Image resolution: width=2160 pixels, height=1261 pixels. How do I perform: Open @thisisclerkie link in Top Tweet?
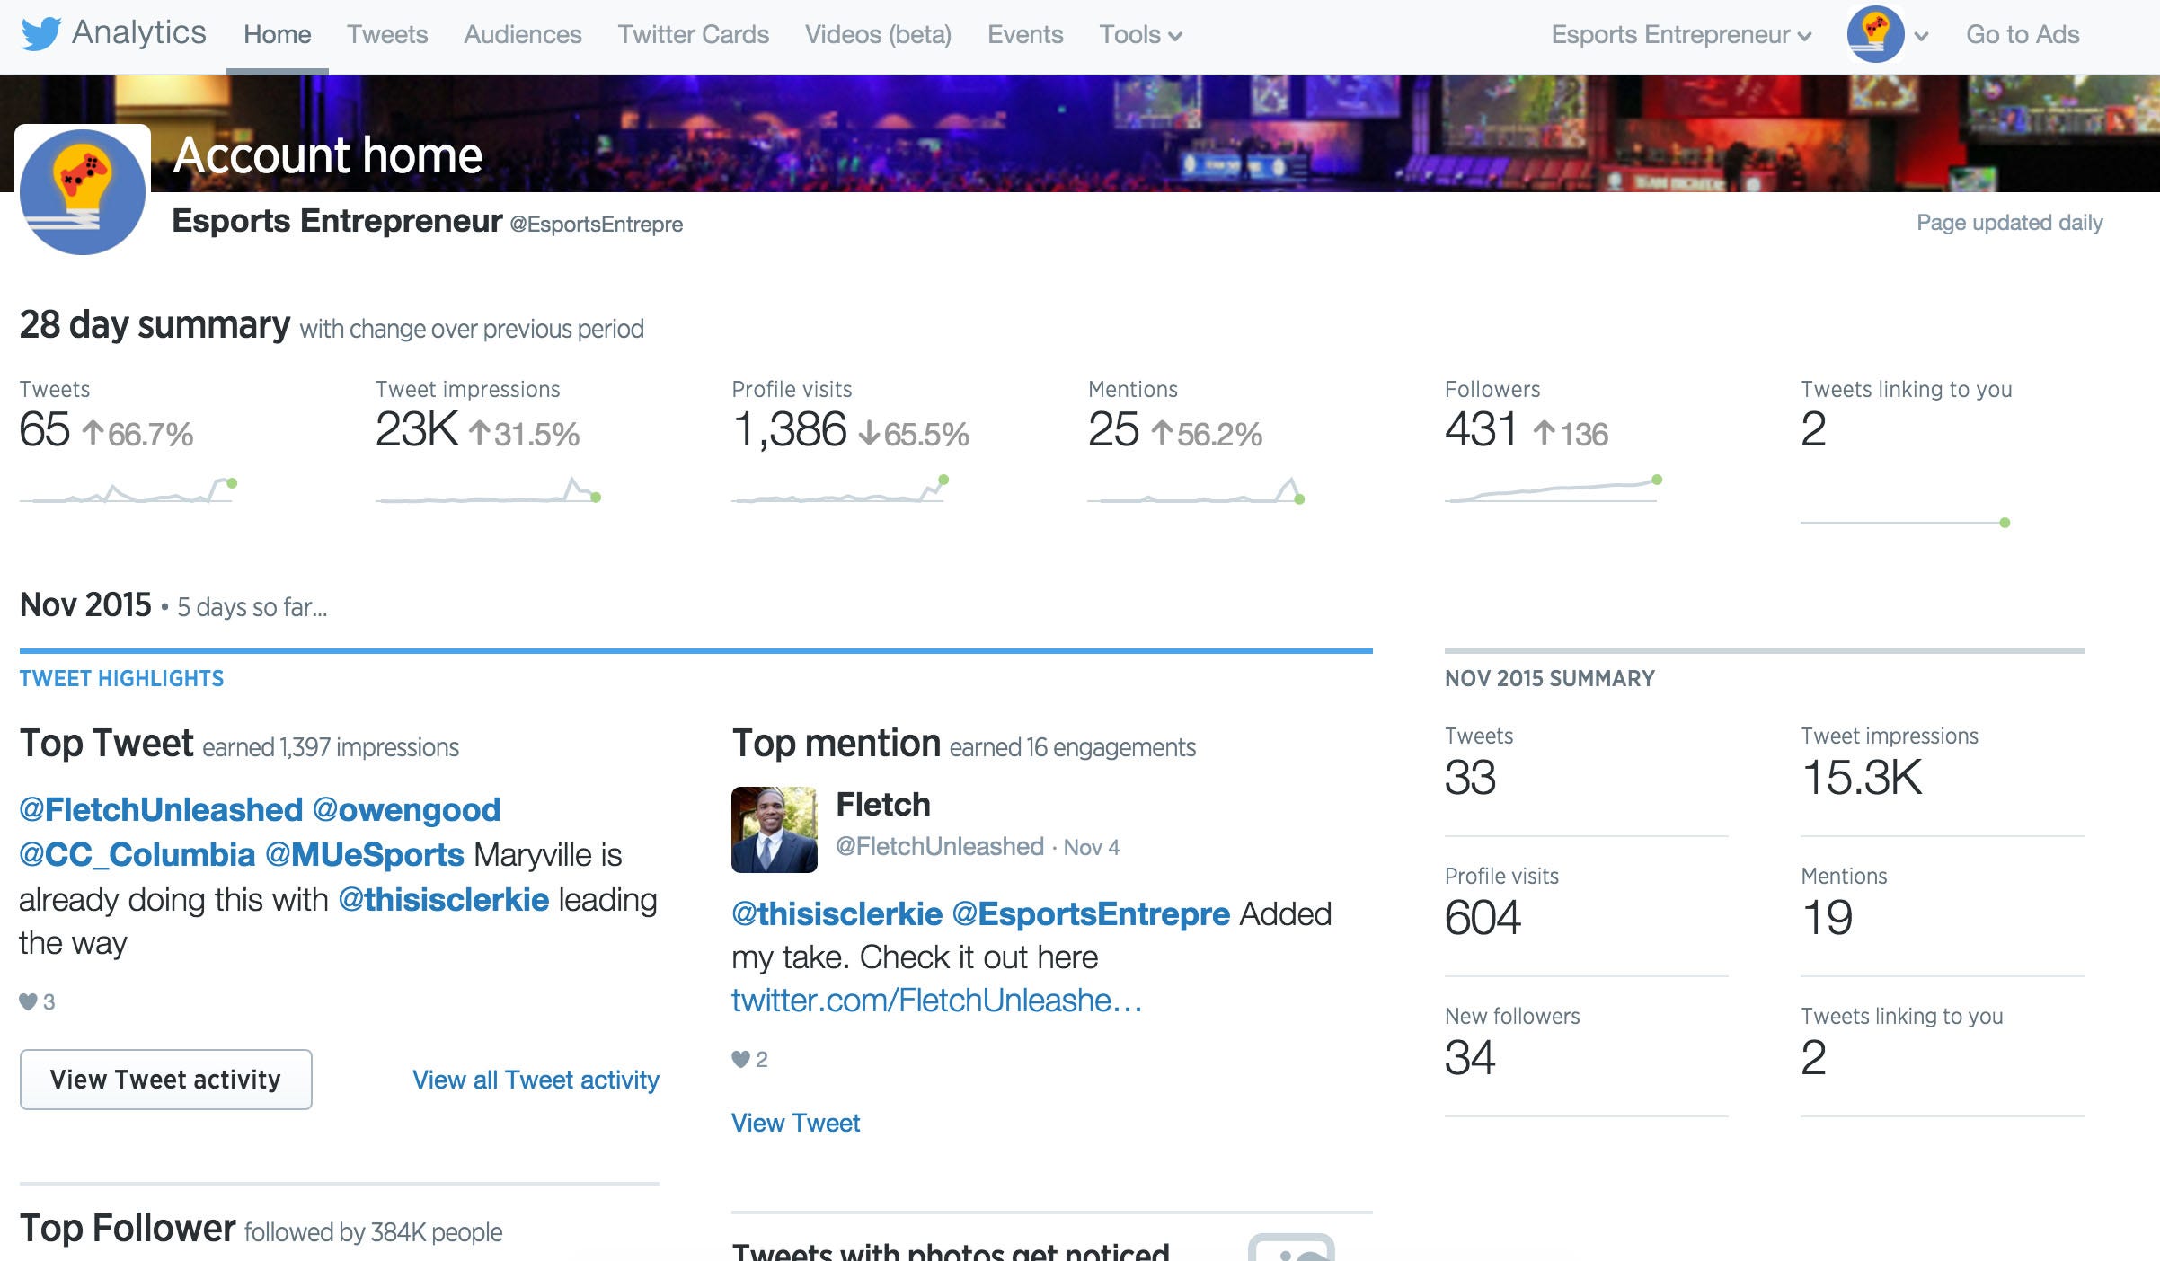[444, 899]
